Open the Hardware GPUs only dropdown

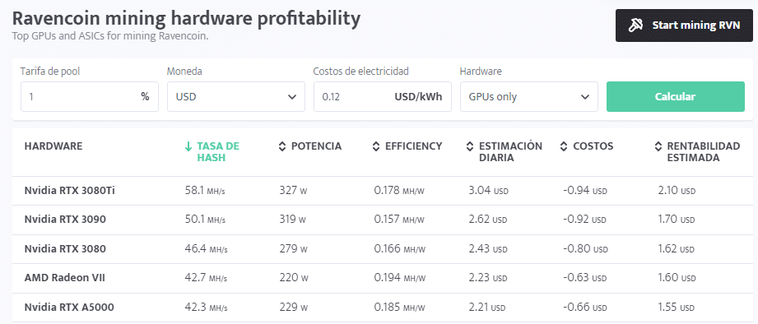click(529, 96)
